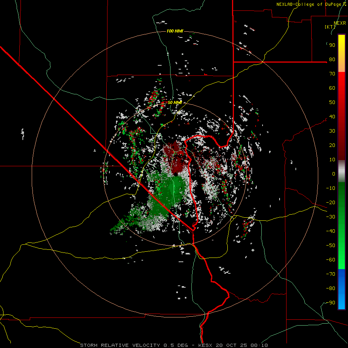Click the positive 30 scale label
The width and height of the screenshot is (348, 348).
point(332,131)
